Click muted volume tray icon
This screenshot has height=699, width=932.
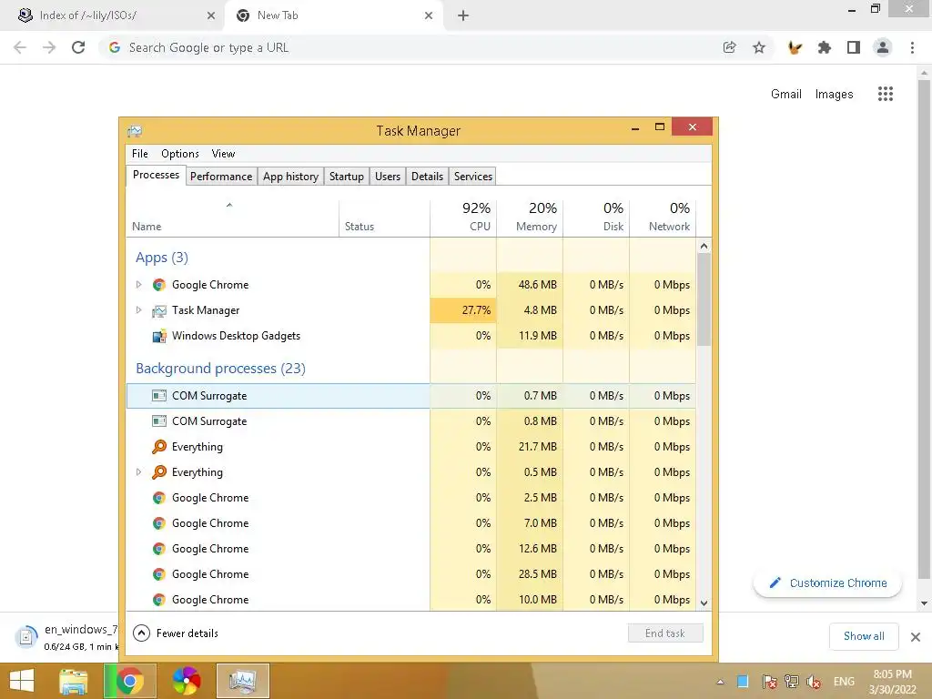click(x=813, y=682)
